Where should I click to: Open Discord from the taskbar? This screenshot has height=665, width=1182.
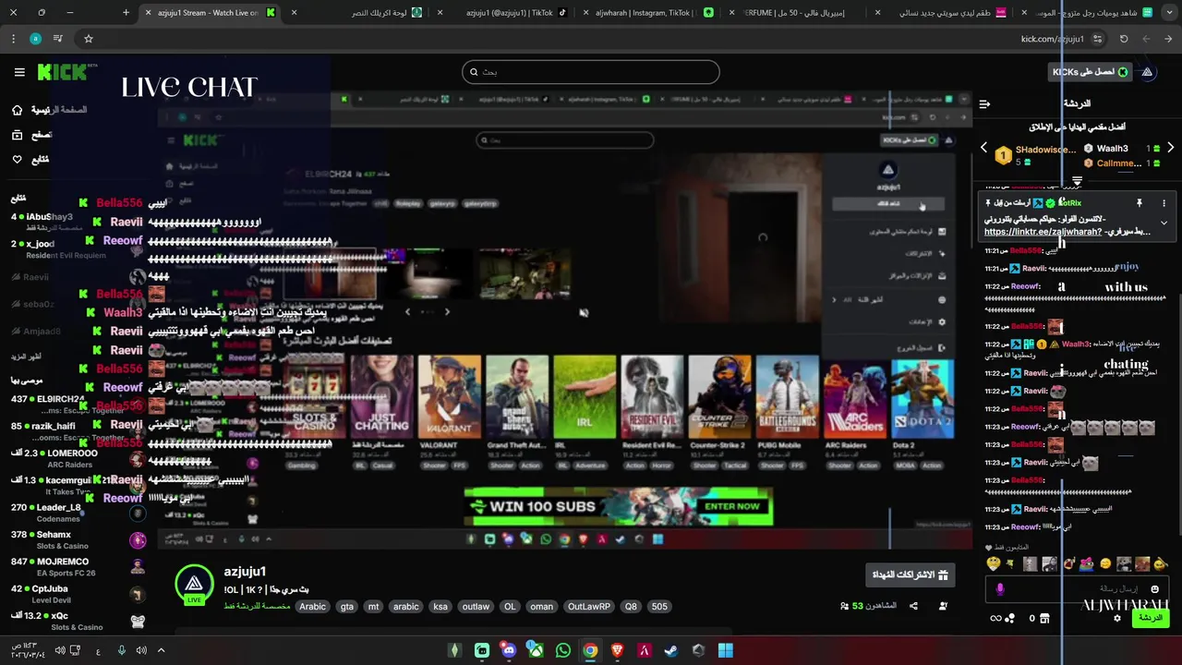pyautogui.click(x=509, y=650)
